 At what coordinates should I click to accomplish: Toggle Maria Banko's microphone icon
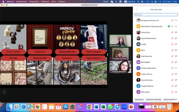pos(172,27)
